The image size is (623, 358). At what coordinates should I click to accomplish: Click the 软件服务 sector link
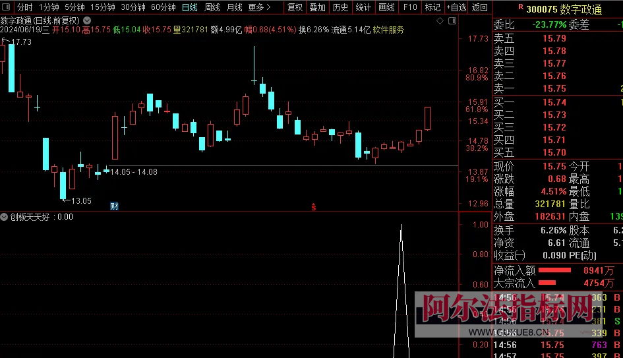pyautogui.click(x=388, y=30)
